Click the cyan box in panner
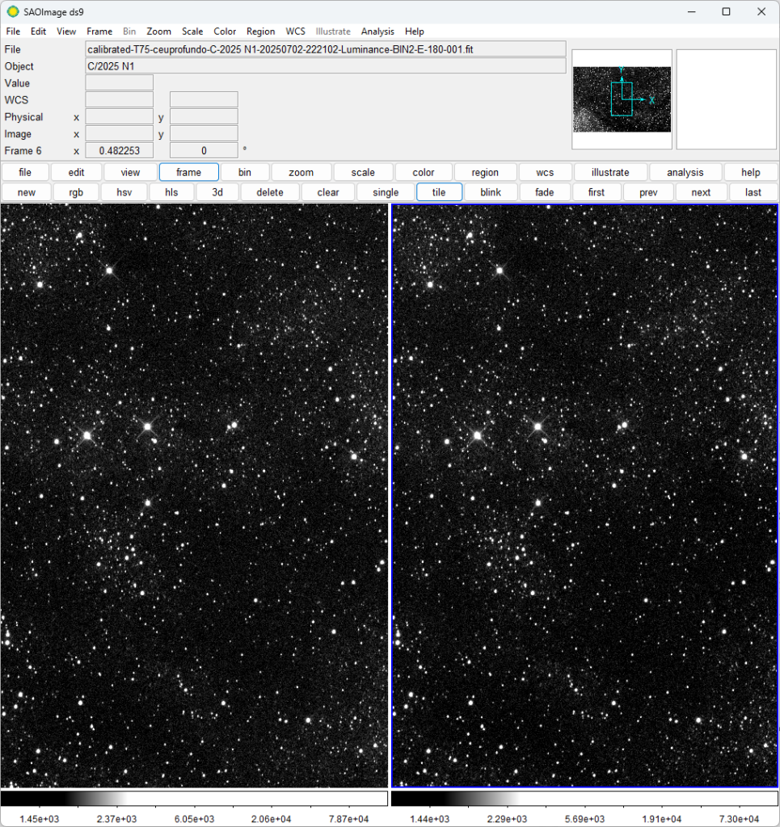This screenshot has height=827, width=780. point(621,99)
